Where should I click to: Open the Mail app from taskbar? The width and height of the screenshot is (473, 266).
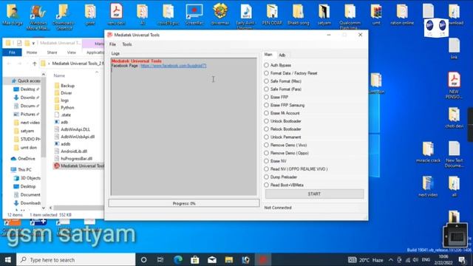[x=212, y=259]
